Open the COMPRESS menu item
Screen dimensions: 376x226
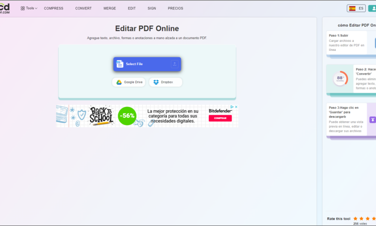pyautogui.click(x=53, y=8)
